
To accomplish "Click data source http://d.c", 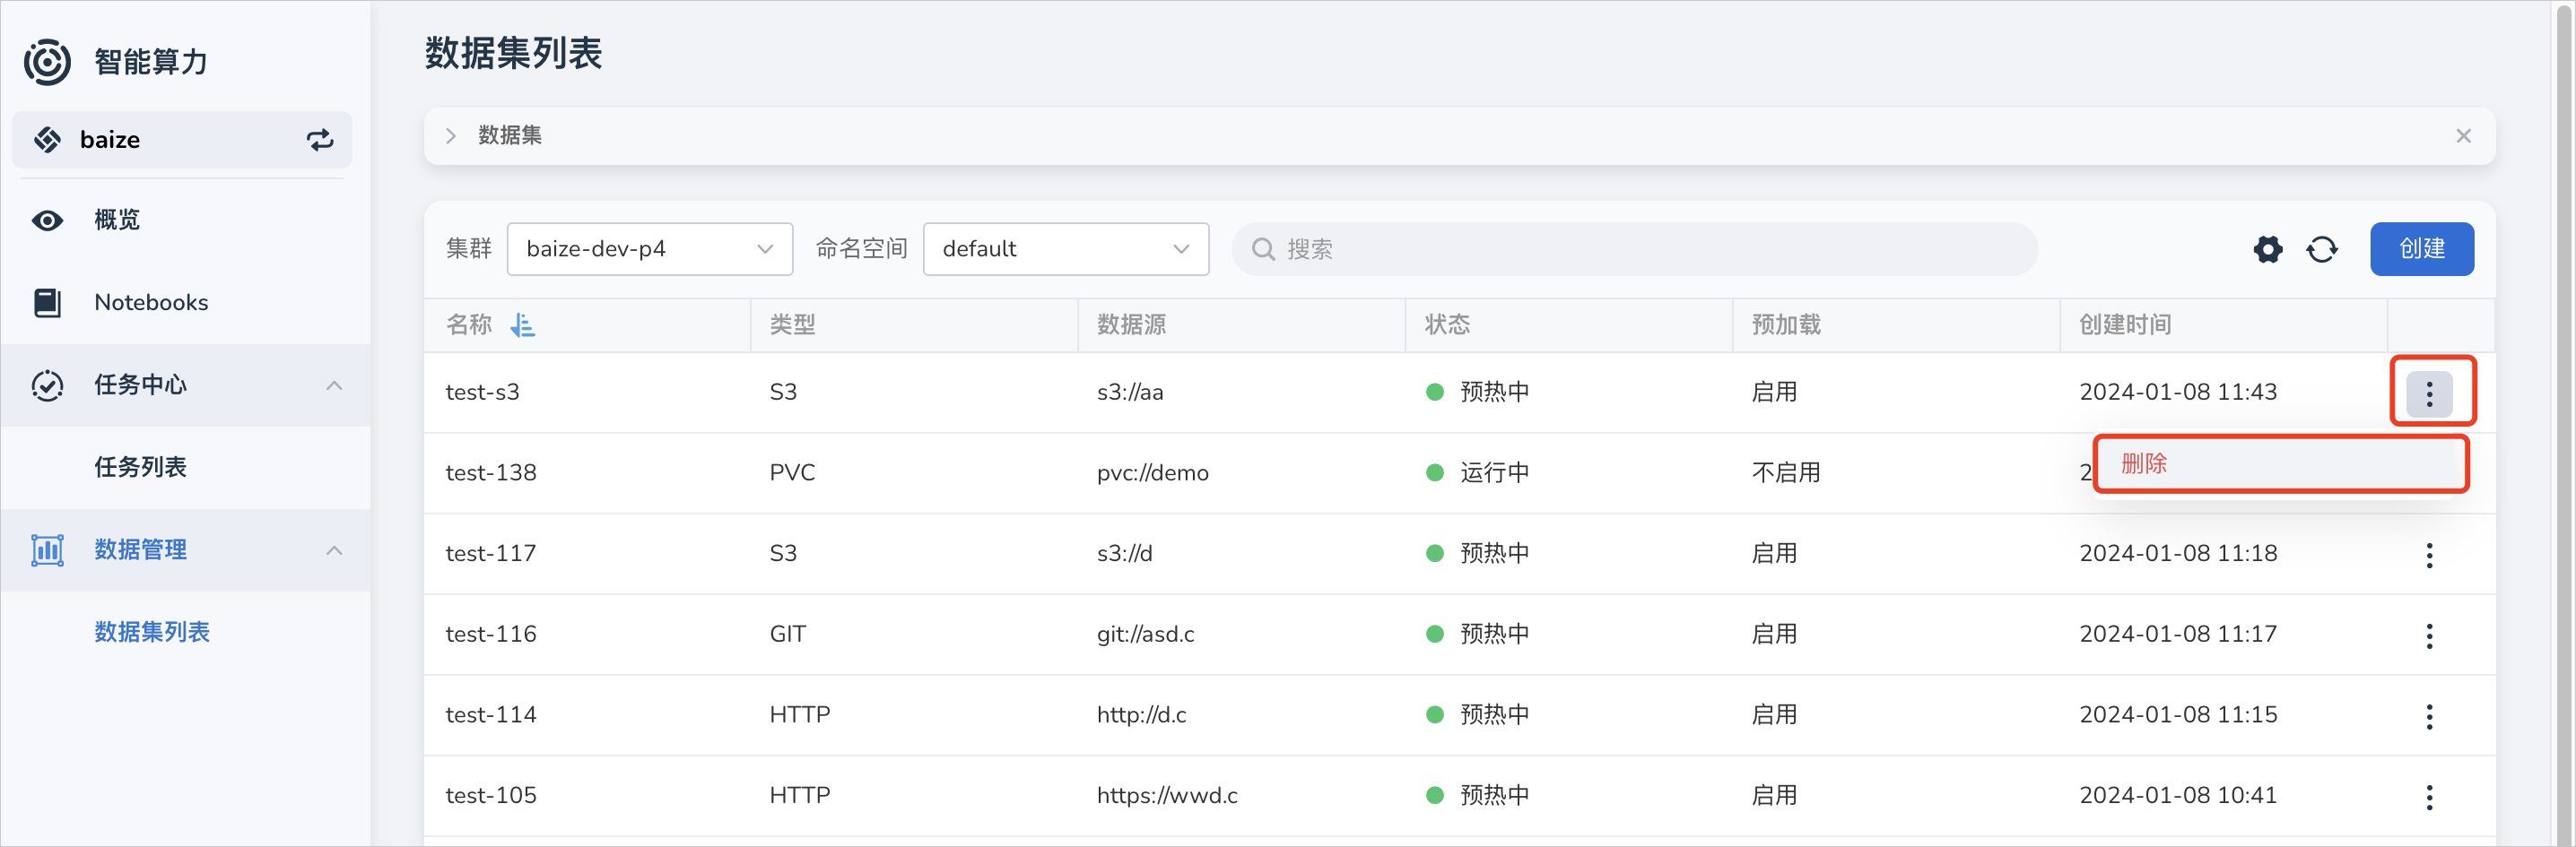I will pyautogui.click(x=1141, y=715).
